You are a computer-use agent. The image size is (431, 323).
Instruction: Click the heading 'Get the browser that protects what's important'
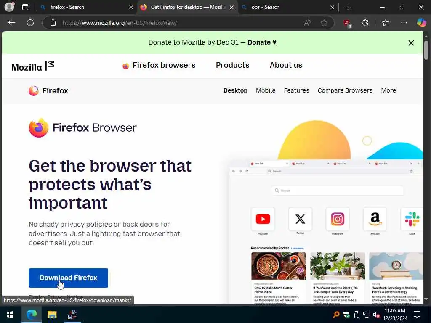coord(110,184)
